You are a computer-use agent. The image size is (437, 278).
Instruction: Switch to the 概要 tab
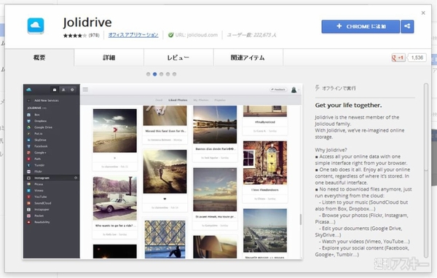click(39, 57)
